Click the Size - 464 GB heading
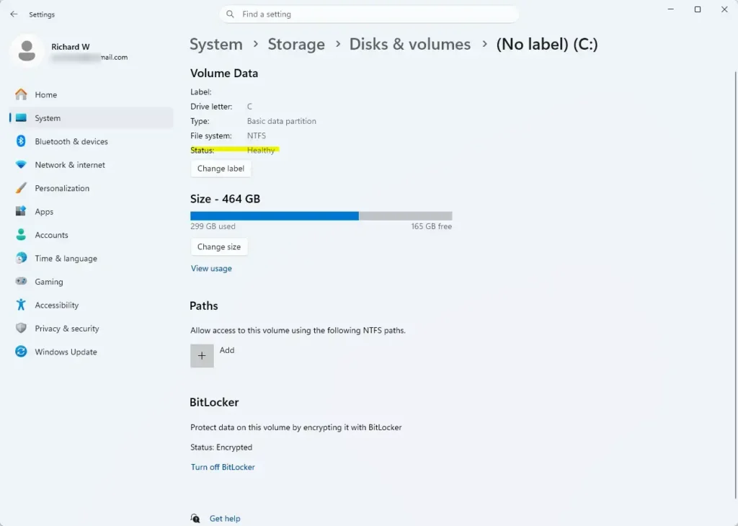This screenshot has height=526, width=738. (225, 199)
